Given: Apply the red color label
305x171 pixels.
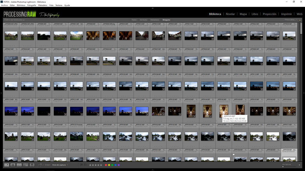Looking at the screenshot, I should click(106, 165).
